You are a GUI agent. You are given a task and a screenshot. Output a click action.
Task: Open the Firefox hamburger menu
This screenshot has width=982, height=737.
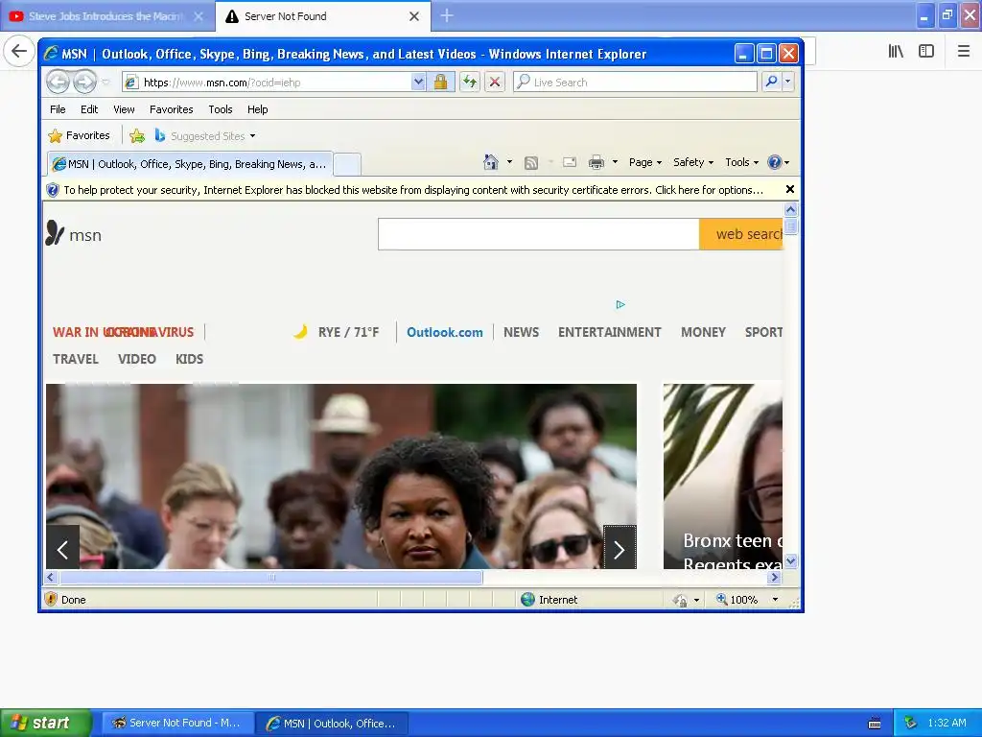[x=963, y=52]
